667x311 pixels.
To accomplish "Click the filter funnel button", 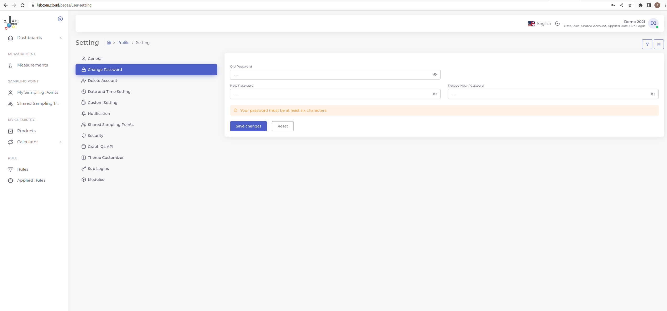I will click(647, 44).
